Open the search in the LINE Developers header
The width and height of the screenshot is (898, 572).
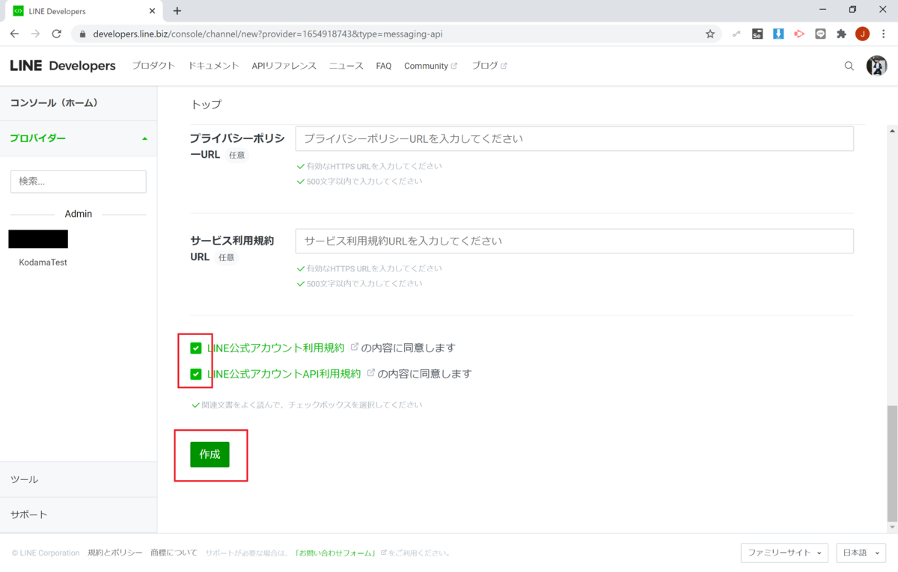point(849,66)
